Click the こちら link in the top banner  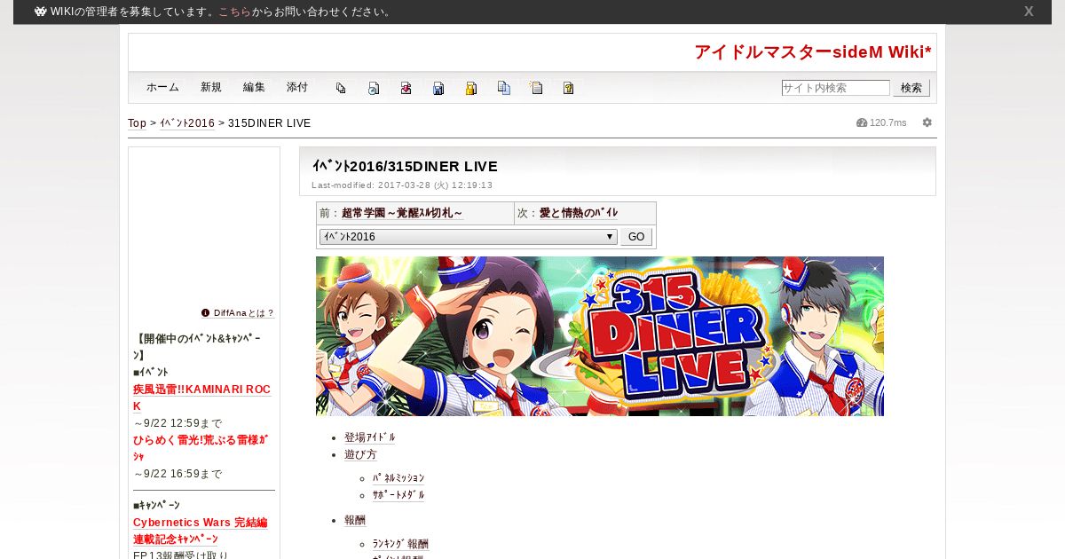tap(234, 12)
